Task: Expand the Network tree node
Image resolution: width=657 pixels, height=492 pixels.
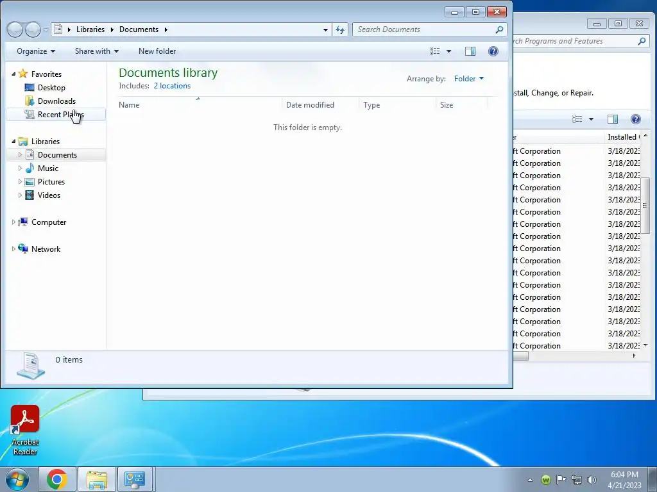Action: pyautogui.click(x=13, y=249)
